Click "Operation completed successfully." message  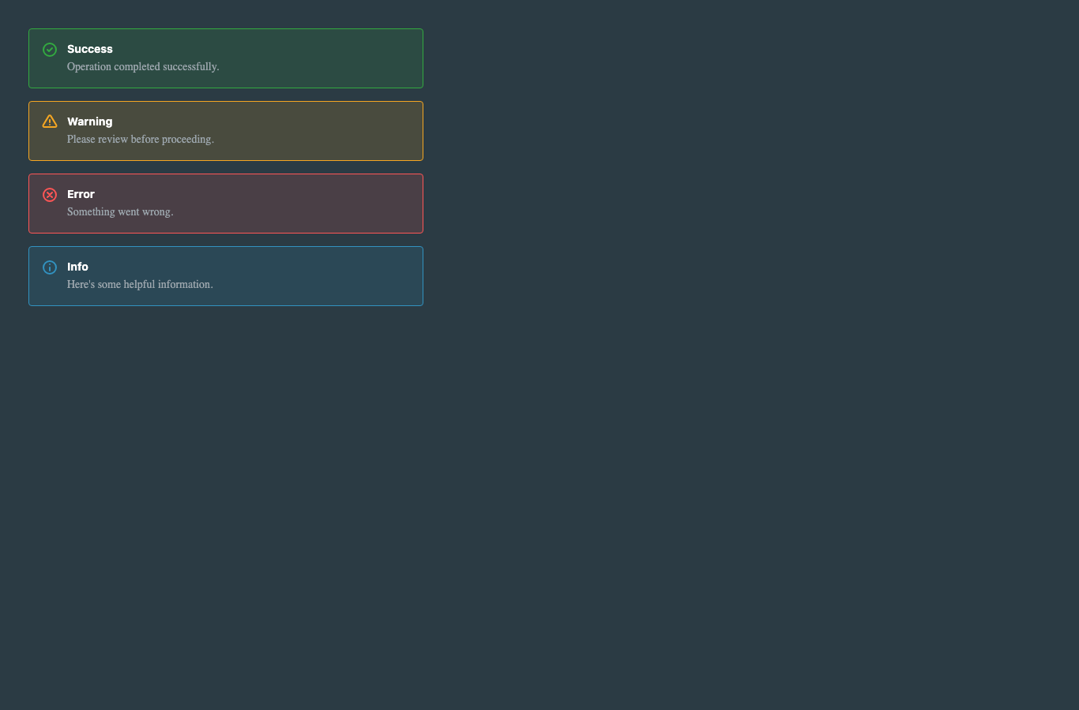click(x=143, y=67)
